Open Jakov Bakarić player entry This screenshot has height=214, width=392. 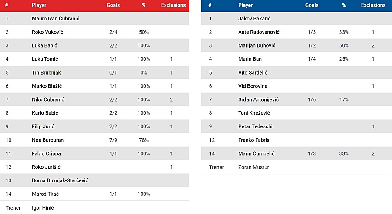(x=254, y=18)
